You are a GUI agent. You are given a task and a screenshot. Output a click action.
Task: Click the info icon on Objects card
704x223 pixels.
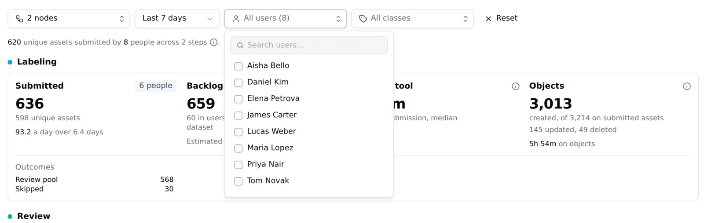[x=687, y=86]
